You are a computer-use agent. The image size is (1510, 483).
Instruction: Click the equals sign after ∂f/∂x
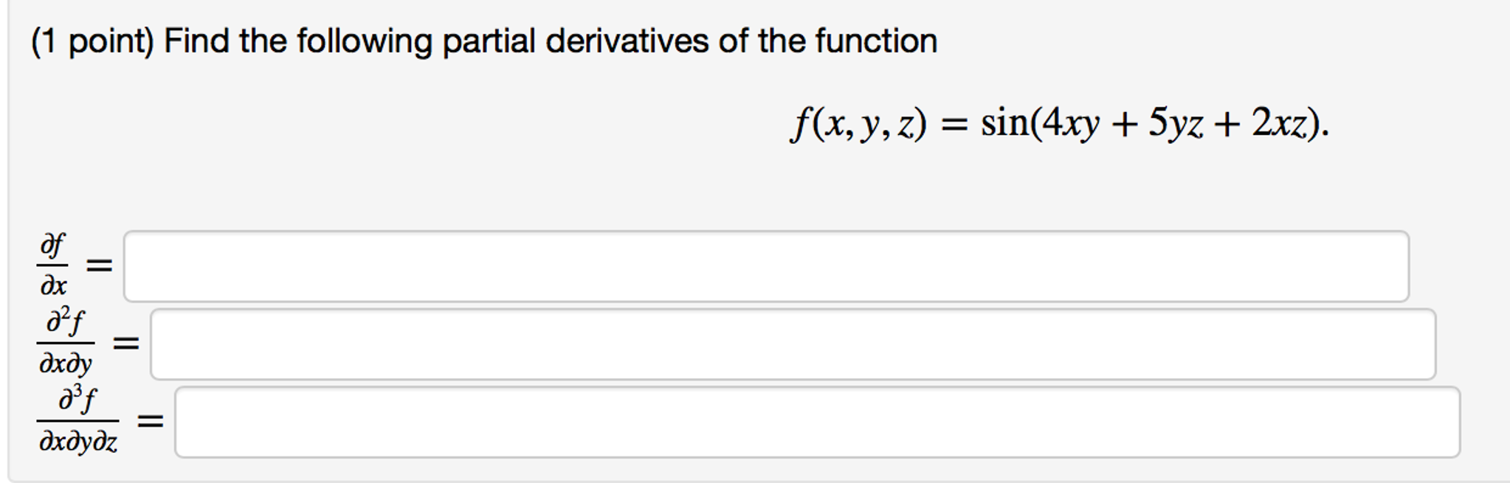pos(98,265)
